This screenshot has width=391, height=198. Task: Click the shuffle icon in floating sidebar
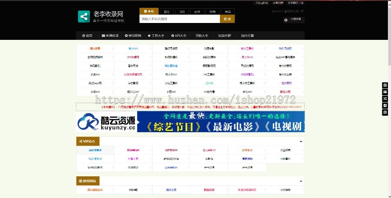385,99
